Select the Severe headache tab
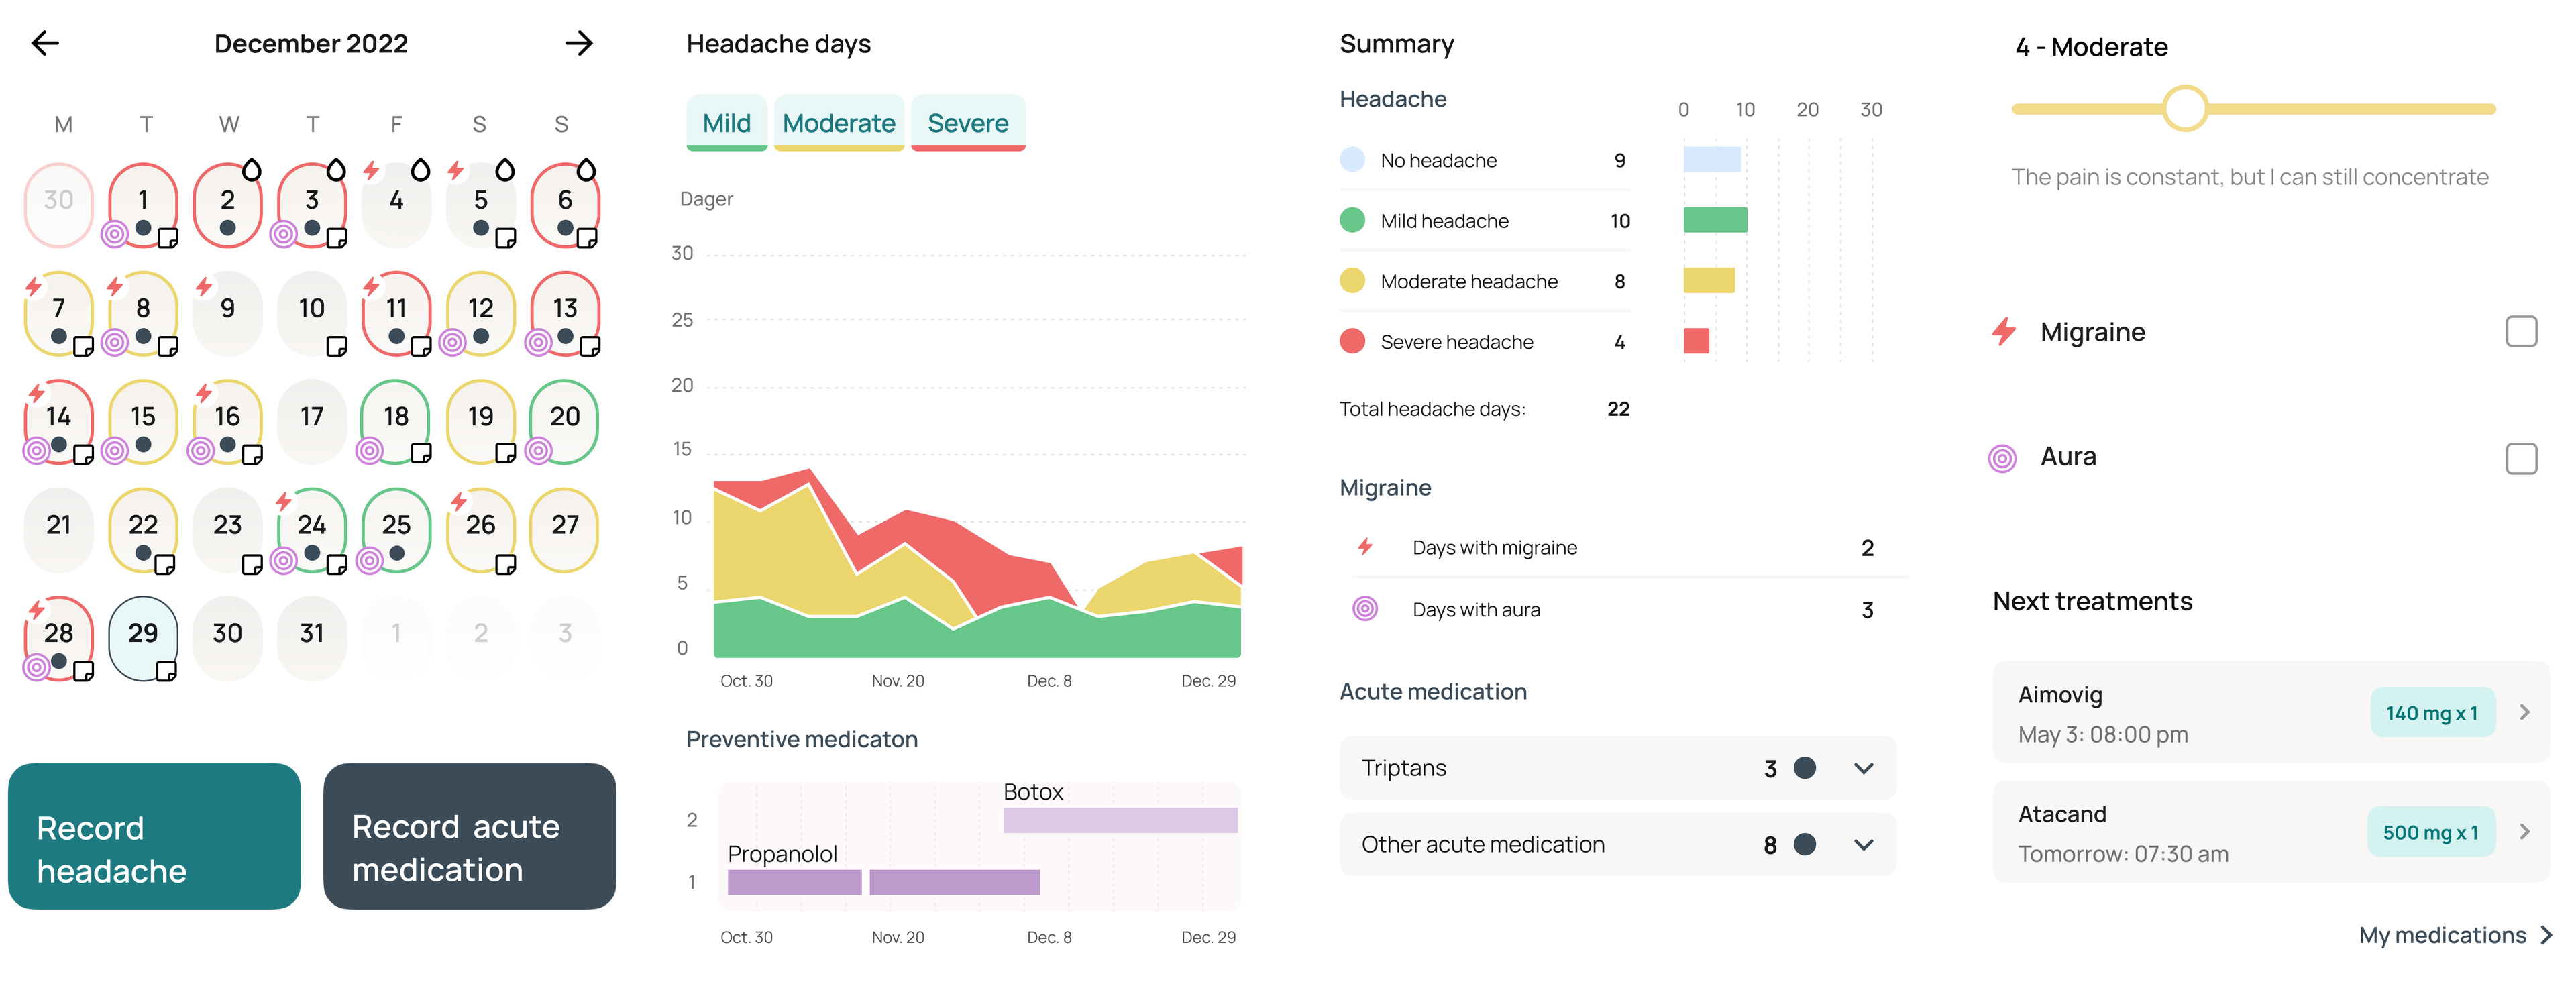2576x986 pixels. (967, 123)
